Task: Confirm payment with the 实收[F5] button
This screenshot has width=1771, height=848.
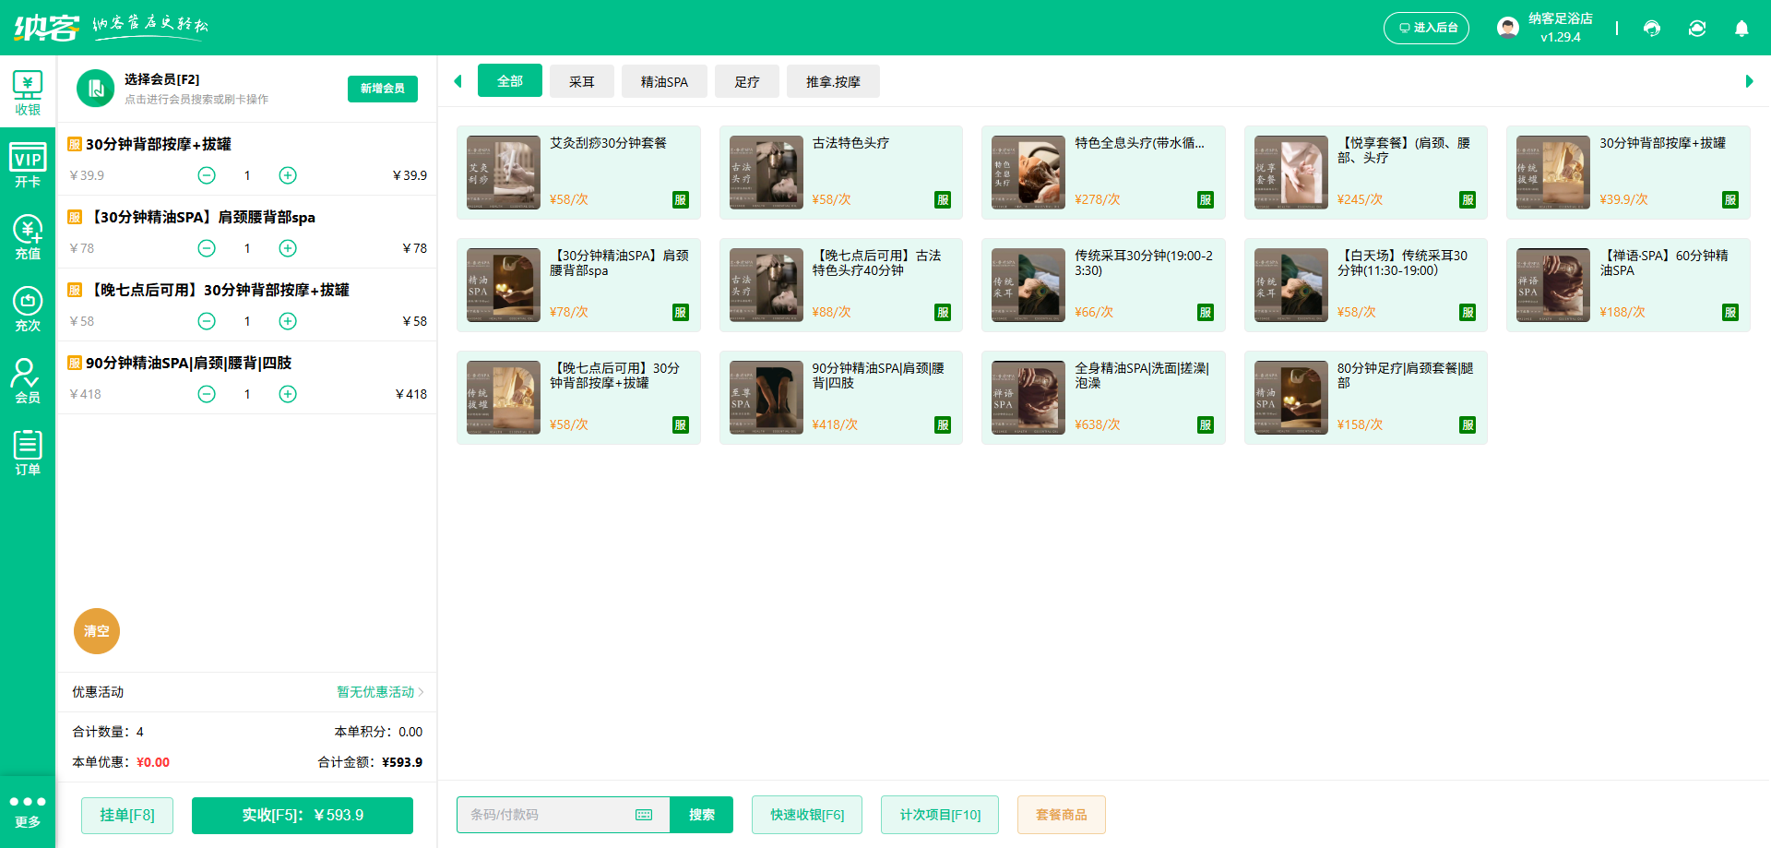Action: [x=302, y=815]
